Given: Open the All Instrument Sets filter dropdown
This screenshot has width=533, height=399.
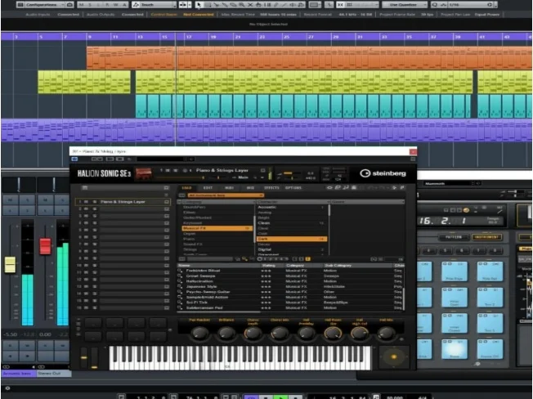Looking at the screenshot, I should 226,195.
